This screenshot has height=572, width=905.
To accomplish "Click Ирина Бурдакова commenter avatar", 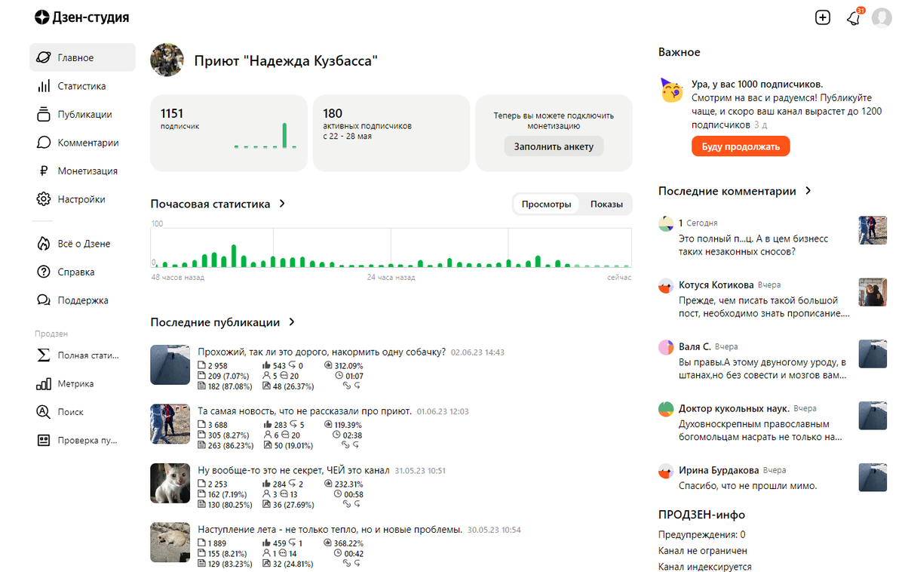I will coord(665,471).
